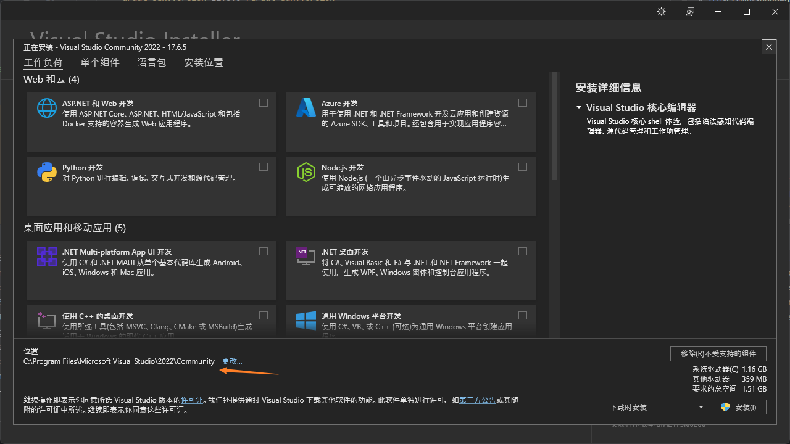790x444 pixels.
Task: Check the Python 开发 workload
Action: pos(264,167)
